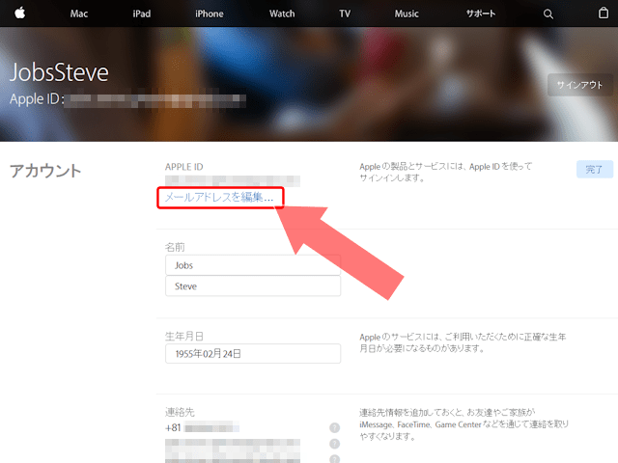Click the アカウント section heading
This screenshot has height=463, width=618.
click(45, 171)
